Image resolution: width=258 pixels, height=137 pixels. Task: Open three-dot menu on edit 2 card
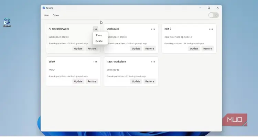click(211, 29)
